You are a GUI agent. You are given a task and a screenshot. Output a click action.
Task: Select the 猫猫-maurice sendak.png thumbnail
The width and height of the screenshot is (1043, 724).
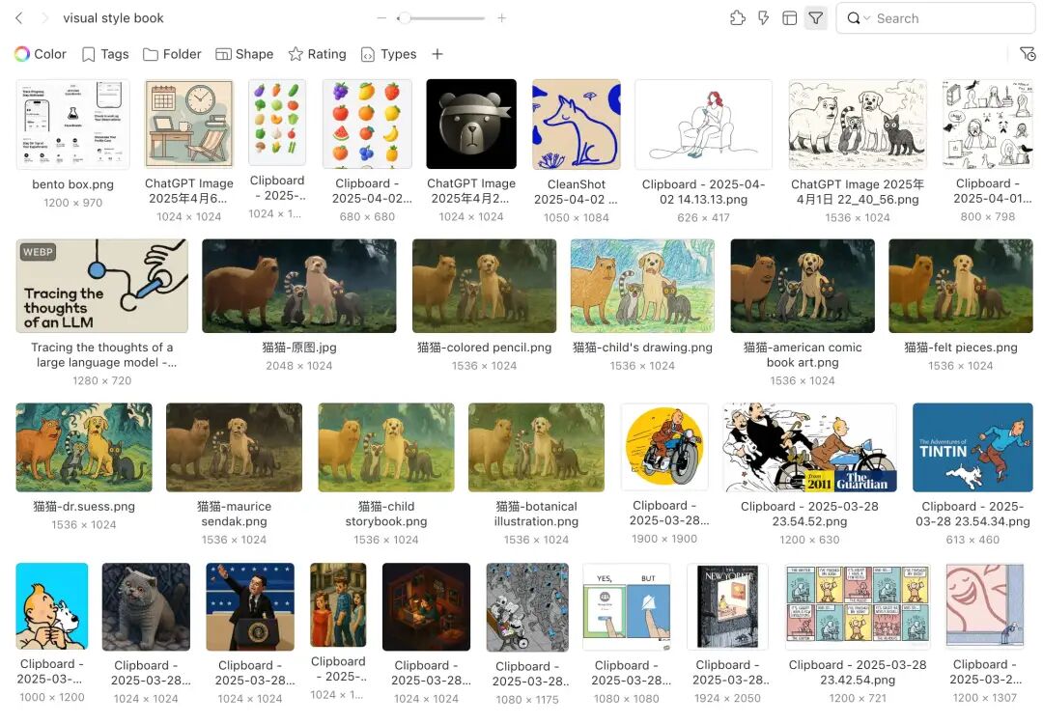click(x=234, y=447)
